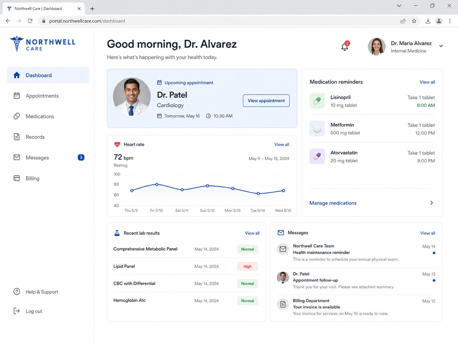Viewport: 458px width, 343px height.
Task: Open the CBC with Differential result
Action: tap(186, 283)
